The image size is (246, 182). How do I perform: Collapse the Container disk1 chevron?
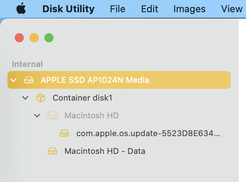click(25, 98)
